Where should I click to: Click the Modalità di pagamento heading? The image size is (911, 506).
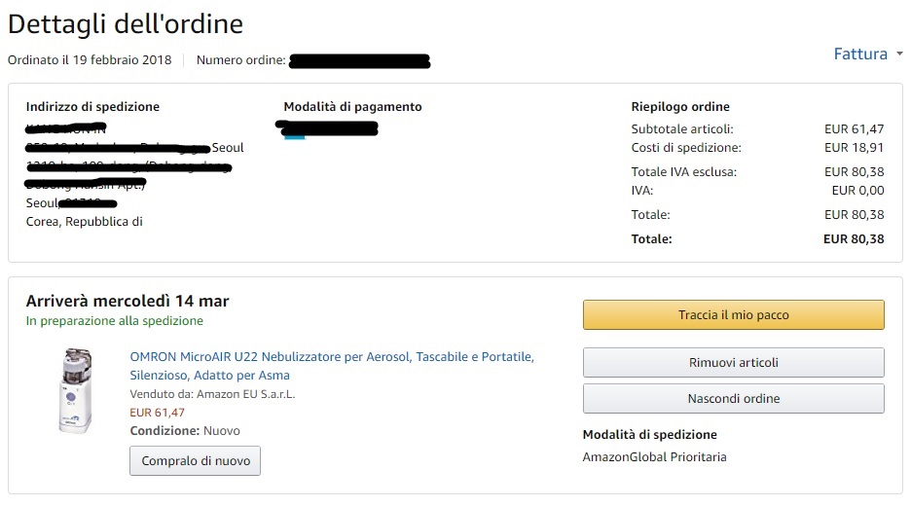tap(352, 107)
